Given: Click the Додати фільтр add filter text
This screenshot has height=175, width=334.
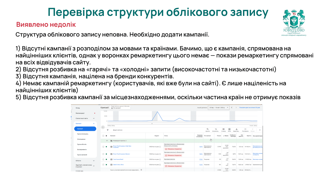Looking at the screenshot, I should click(117, 130).
